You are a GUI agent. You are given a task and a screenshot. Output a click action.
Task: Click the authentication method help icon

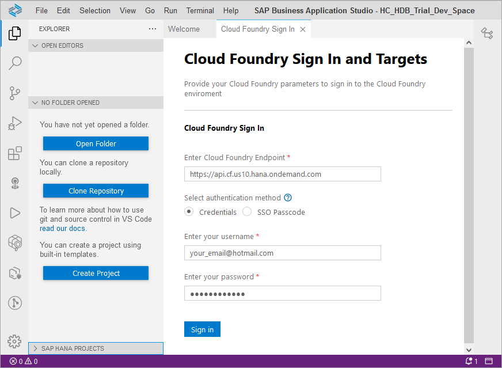tap(288, 198)
